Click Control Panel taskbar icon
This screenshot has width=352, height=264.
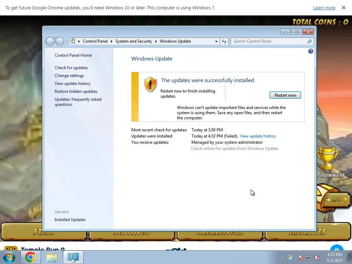point(73,257)
